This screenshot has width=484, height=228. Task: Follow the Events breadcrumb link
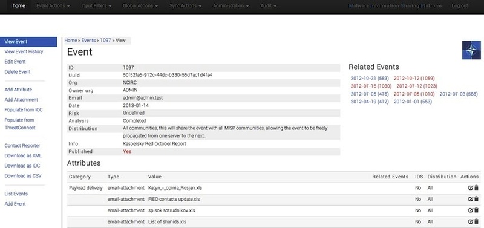pyautogui.click(x=88, y=40)
